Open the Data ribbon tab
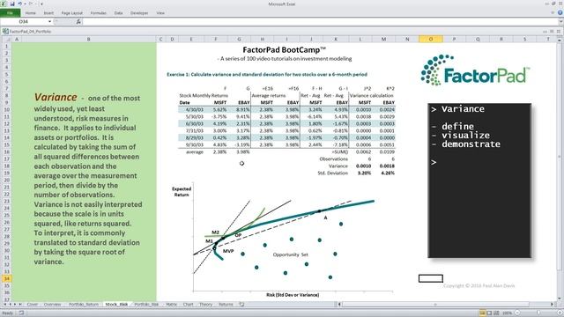The image size is (564, 317). point(118,13)
